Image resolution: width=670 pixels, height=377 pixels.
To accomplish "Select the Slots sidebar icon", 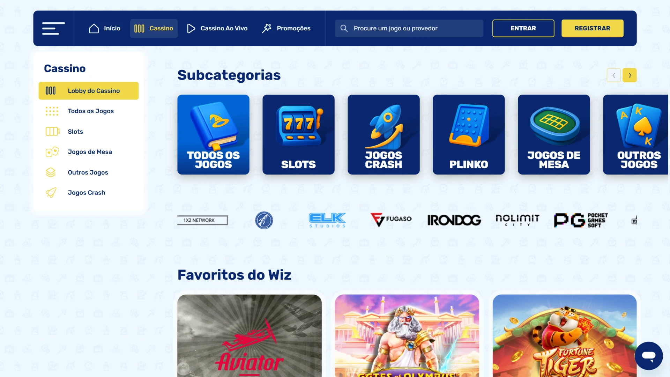I will pyautogui.click(x=52, y=132).
